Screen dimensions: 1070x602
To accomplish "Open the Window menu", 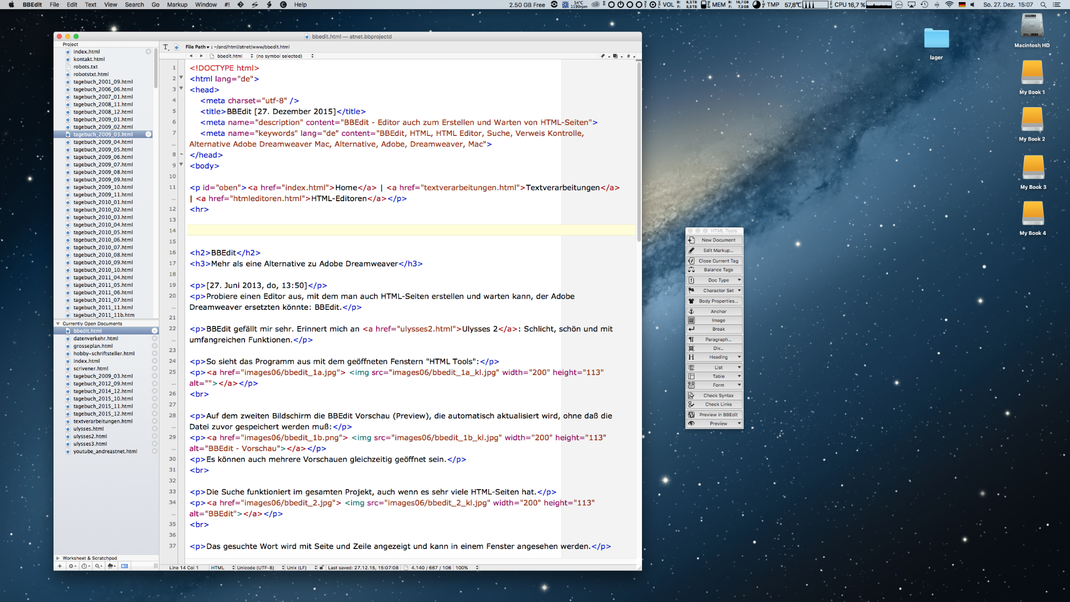I will [206, 5].
